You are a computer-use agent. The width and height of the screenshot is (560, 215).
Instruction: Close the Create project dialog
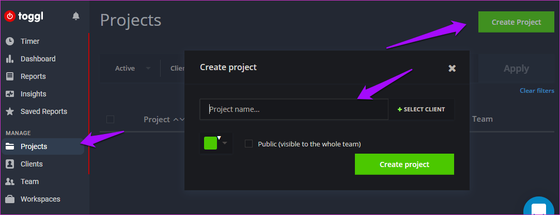coord(452,68)
